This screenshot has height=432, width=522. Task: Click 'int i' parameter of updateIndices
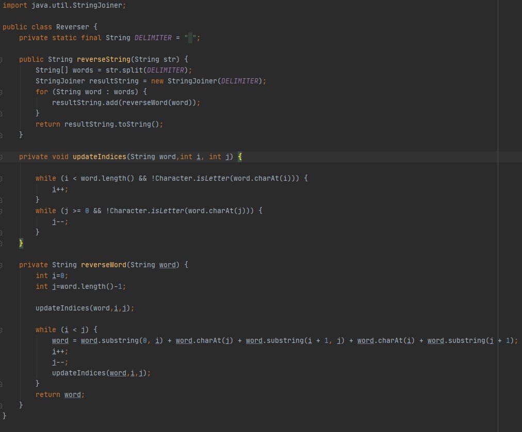(190, 157)
